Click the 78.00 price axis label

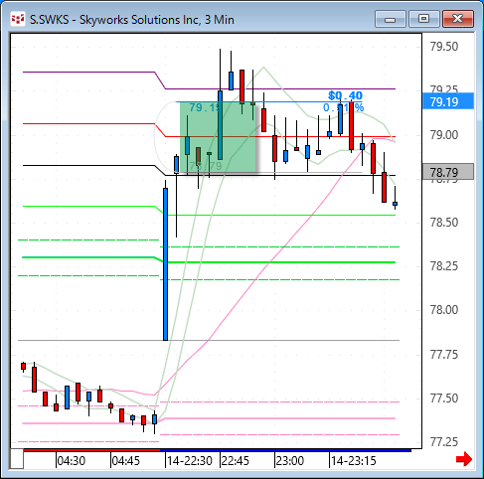(444, 310)
